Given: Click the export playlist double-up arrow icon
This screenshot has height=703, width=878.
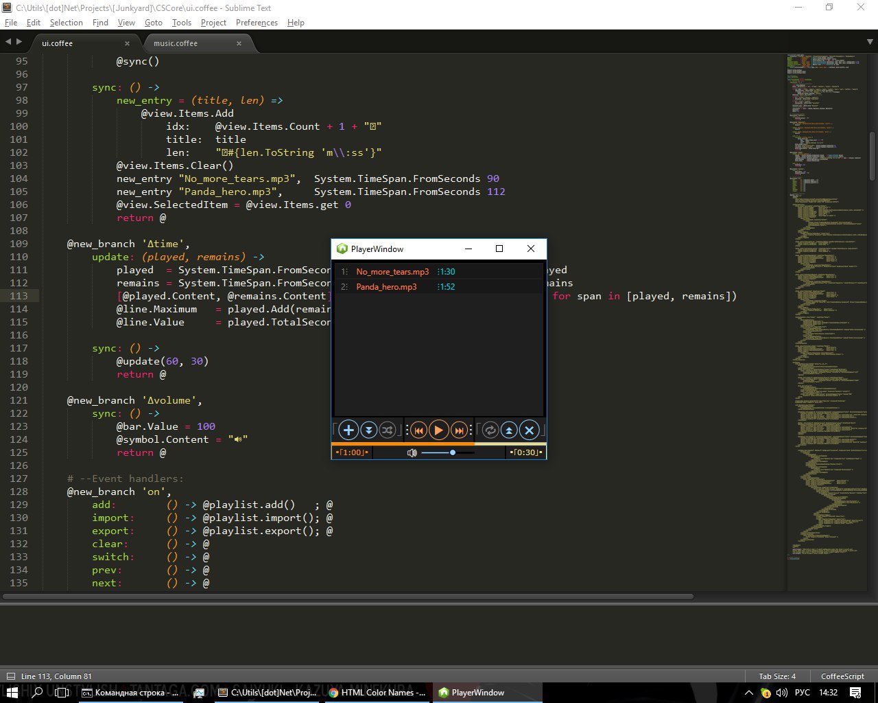Looking at the screenshot, I should point(509,430).
